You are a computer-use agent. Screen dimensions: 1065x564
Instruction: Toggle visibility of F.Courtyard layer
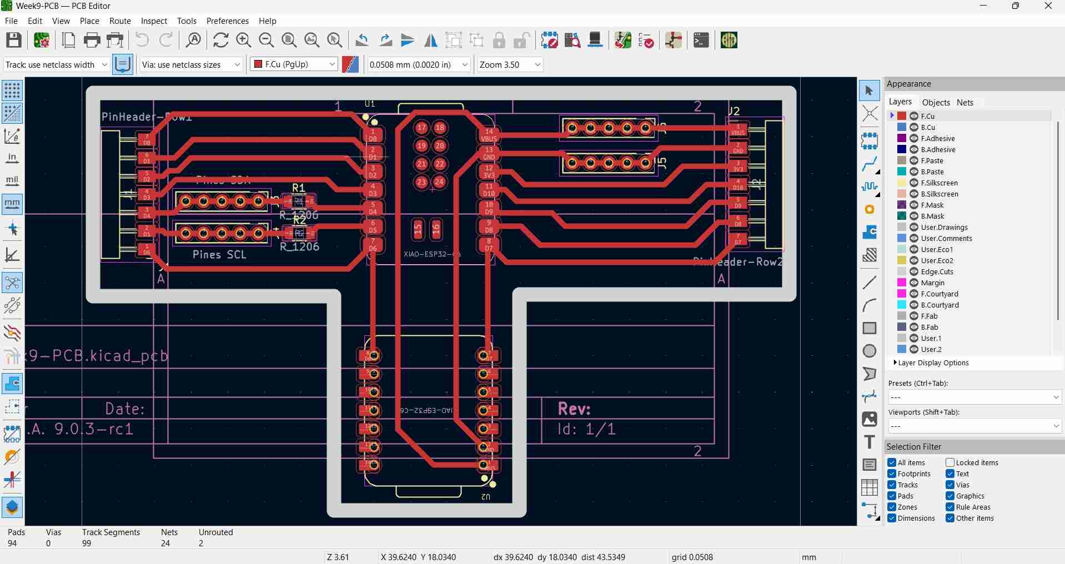point(914,294)
